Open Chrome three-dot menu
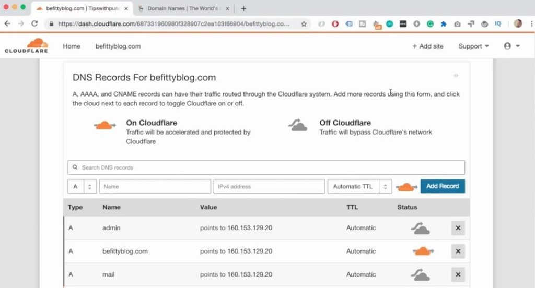This screenshot has height=288, width=535. coord(531,24)
